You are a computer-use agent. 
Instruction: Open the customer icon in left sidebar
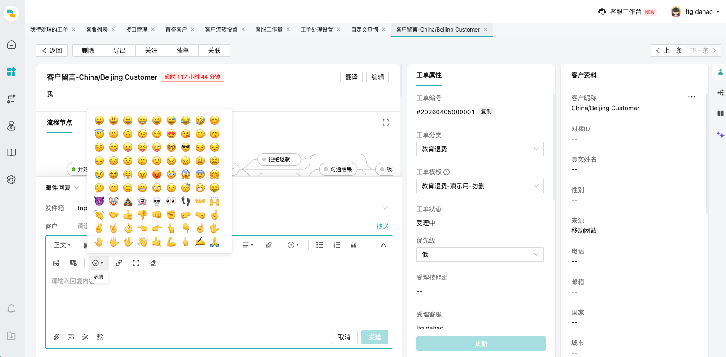(x=11, y=126)
